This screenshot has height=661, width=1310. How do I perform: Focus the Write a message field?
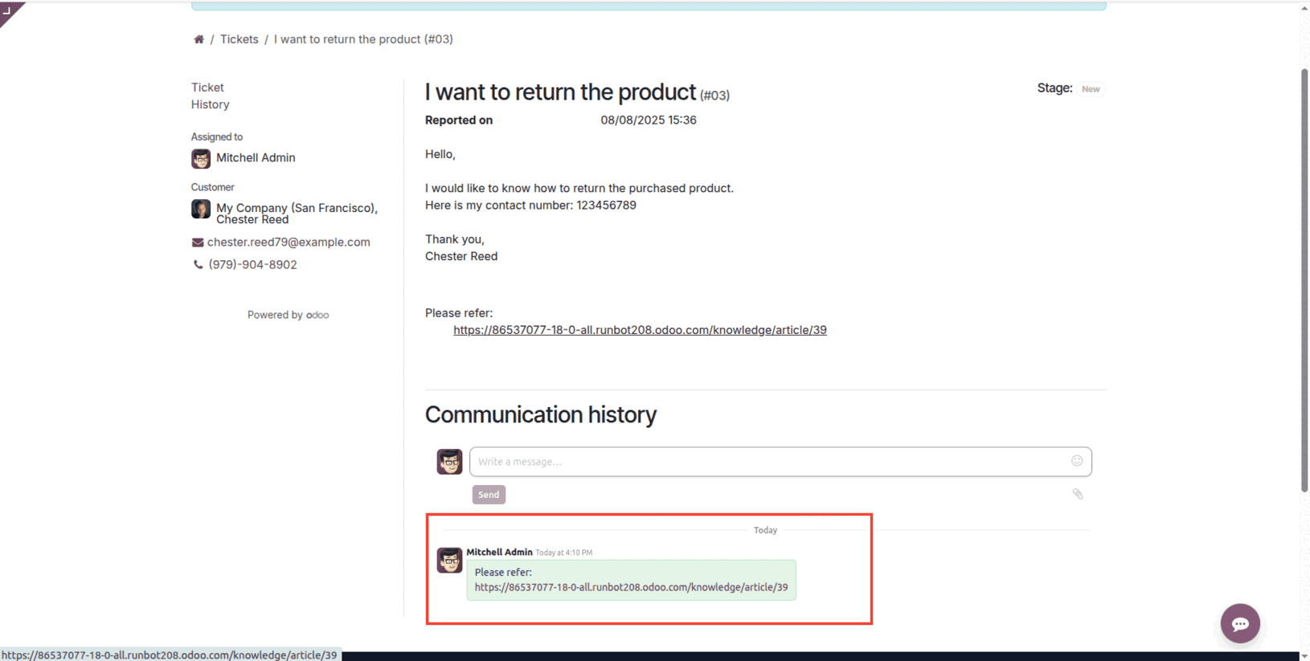[780, 462]
